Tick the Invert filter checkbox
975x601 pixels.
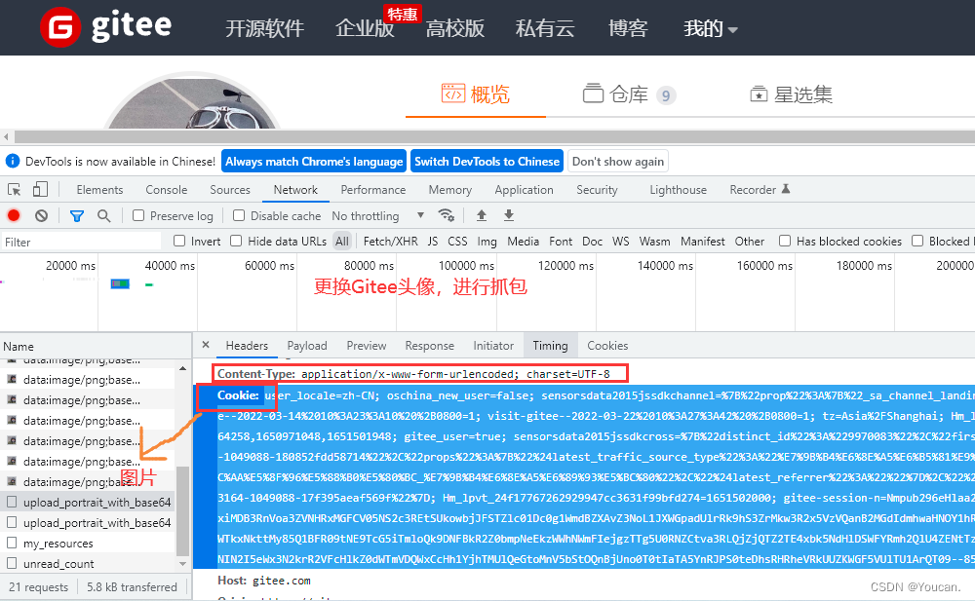[x=179, y=241]
